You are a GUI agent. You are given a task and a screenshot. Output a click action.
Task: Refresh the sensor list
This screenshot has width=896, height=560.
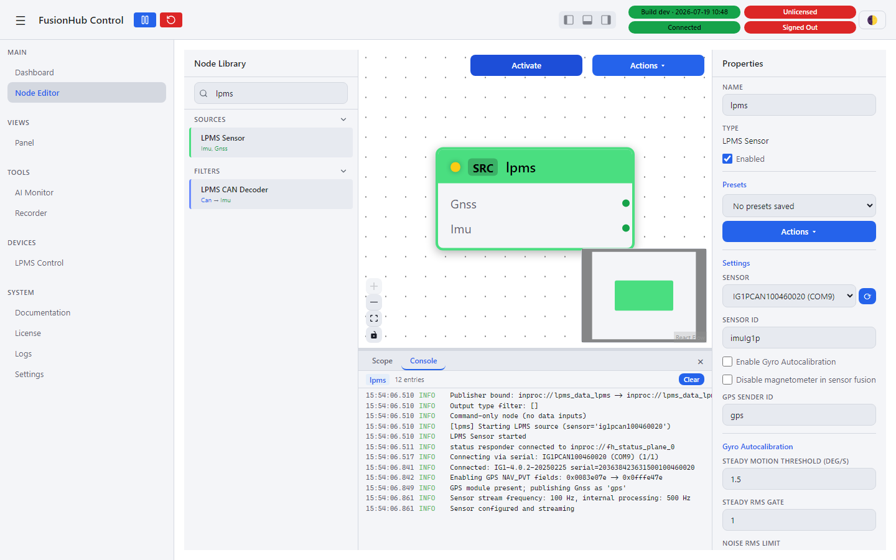click(x=867, y=296)
